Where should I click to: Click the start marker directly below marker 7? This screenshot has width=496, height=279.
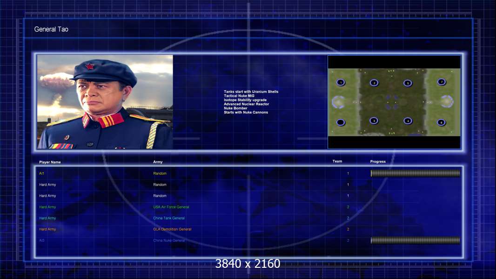pos(441,122)
